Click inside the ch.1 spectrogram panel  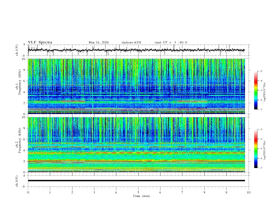tap(136, 86)
